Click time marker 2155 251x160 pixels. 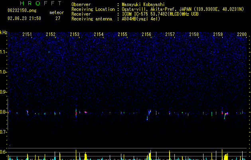pyautogui.click(x=123, y=34)
